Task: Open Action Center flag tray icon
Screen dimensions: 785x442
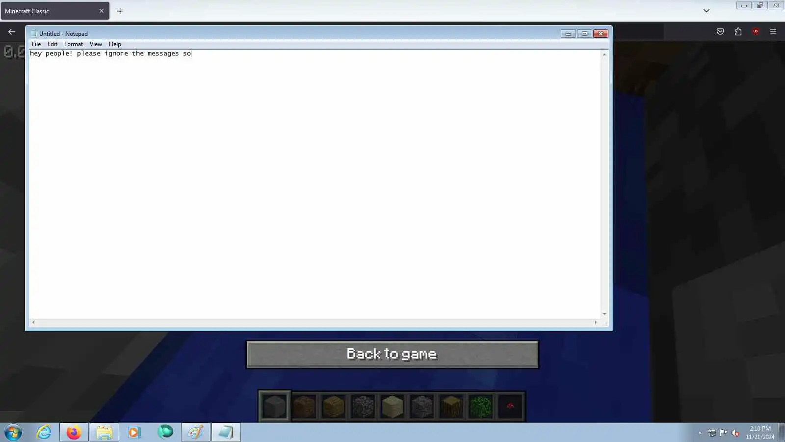Action: [x=724, y=433]
